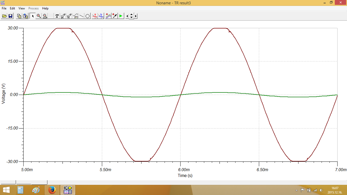Click the -30.00 y-axis value
347x195 pixels.
(12, 161)
